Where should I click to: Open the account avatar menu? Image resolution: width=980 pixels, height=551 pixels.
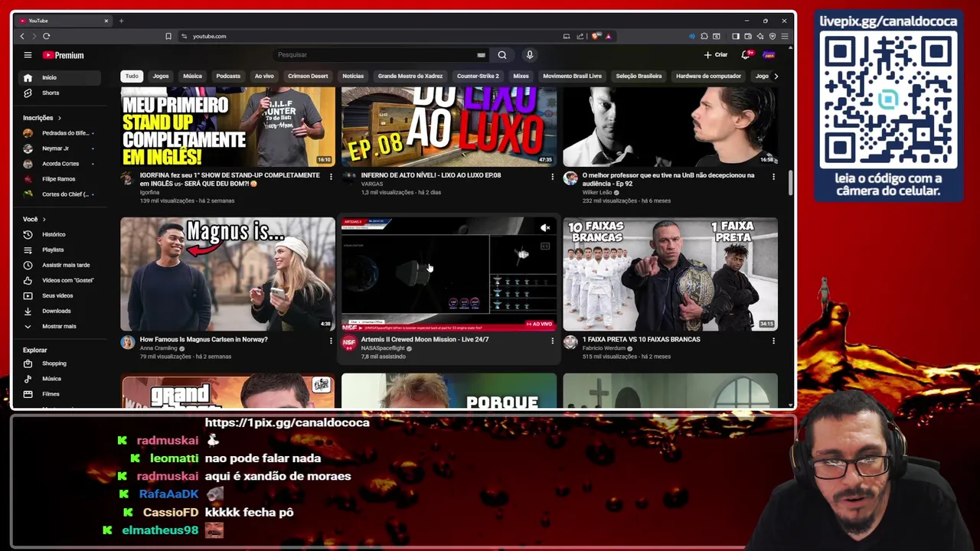(769, 55)
